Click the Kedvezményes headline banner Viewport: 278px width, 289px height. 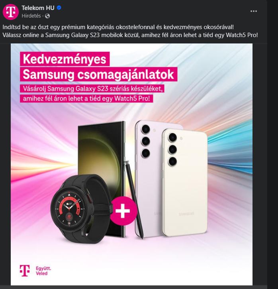click(x=65, y=59)
